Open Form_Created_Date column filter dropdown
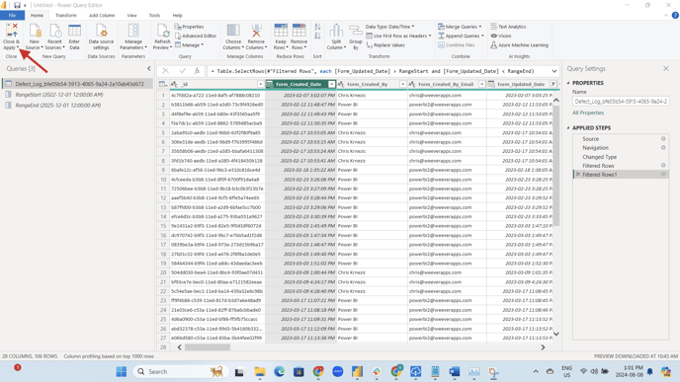This screenshot has height=382, width=680. 332,84
